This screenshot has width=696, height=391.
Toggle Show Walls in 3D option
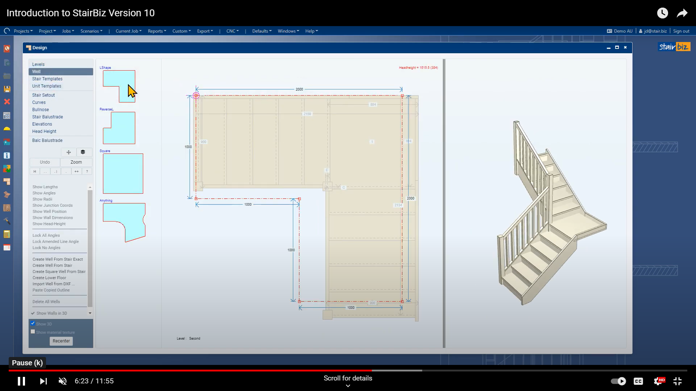[x=52, y=313]
